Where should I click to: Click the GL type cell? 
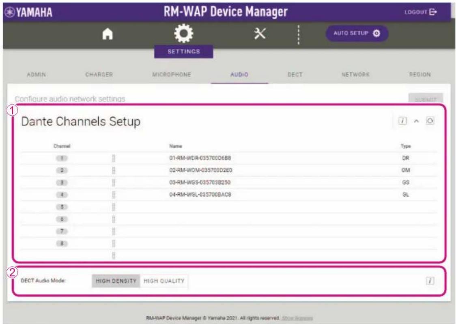click(x=406, y=195)
